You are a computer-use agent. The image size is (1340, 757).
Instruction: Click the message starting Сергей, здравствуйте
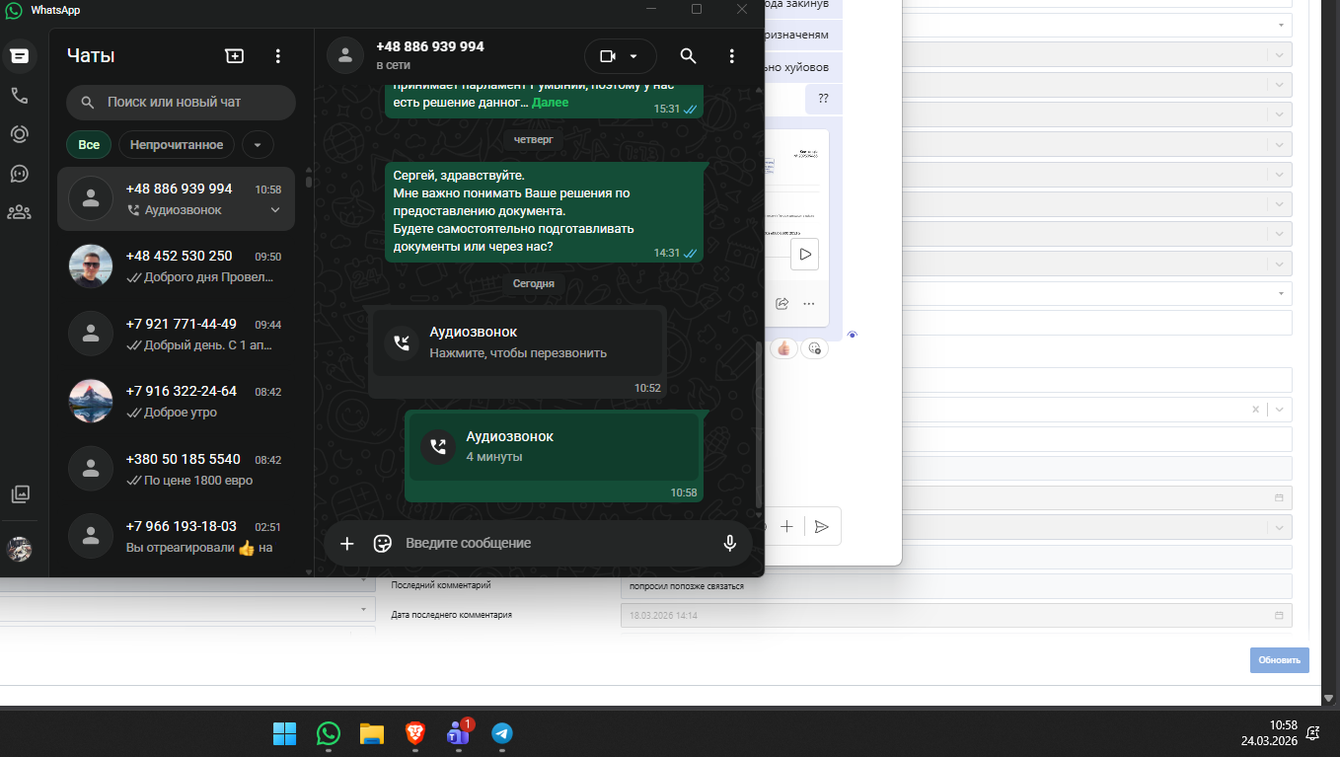click(544, 211)
